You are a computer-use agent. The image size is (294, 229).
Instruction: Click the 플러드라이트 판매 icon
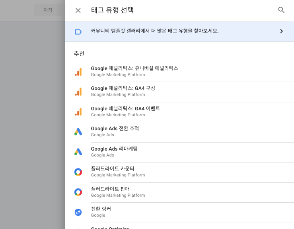(78, 192)
